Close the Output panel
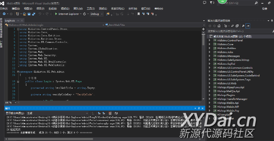274x141 pixels. click(x=202, y=108)
